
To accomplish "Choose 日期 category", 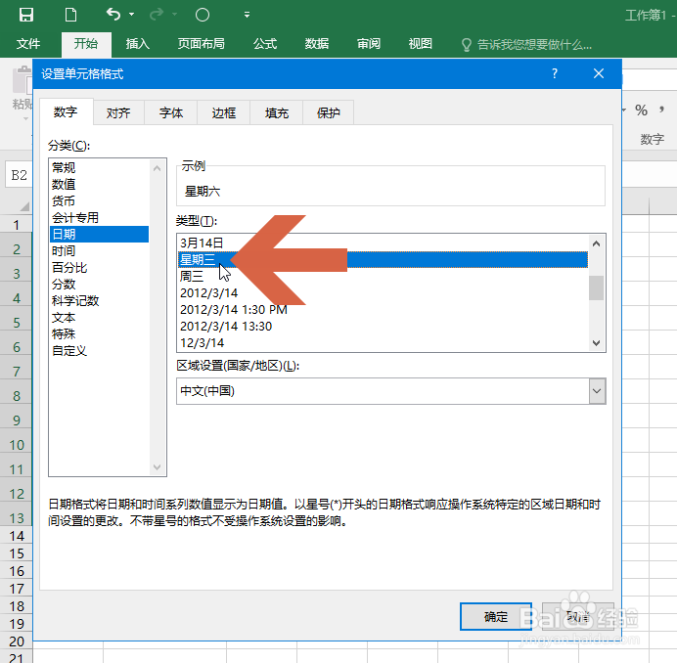I will [100, 234].
